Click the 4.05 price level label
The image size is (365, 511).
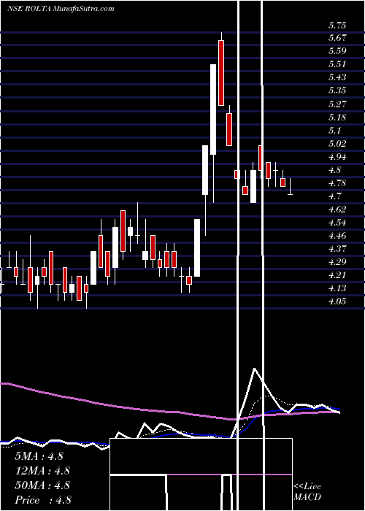(337, 301)
